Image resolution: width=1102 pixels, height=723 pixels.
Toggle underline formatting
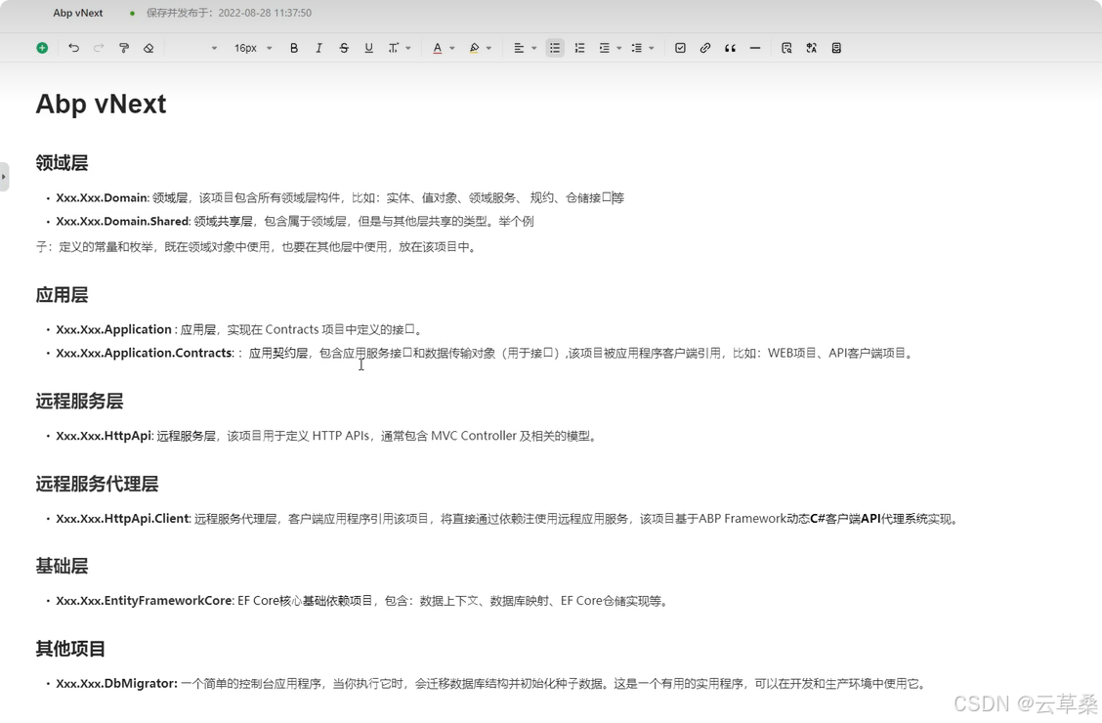pyautogui.click(x=368, y=48)
